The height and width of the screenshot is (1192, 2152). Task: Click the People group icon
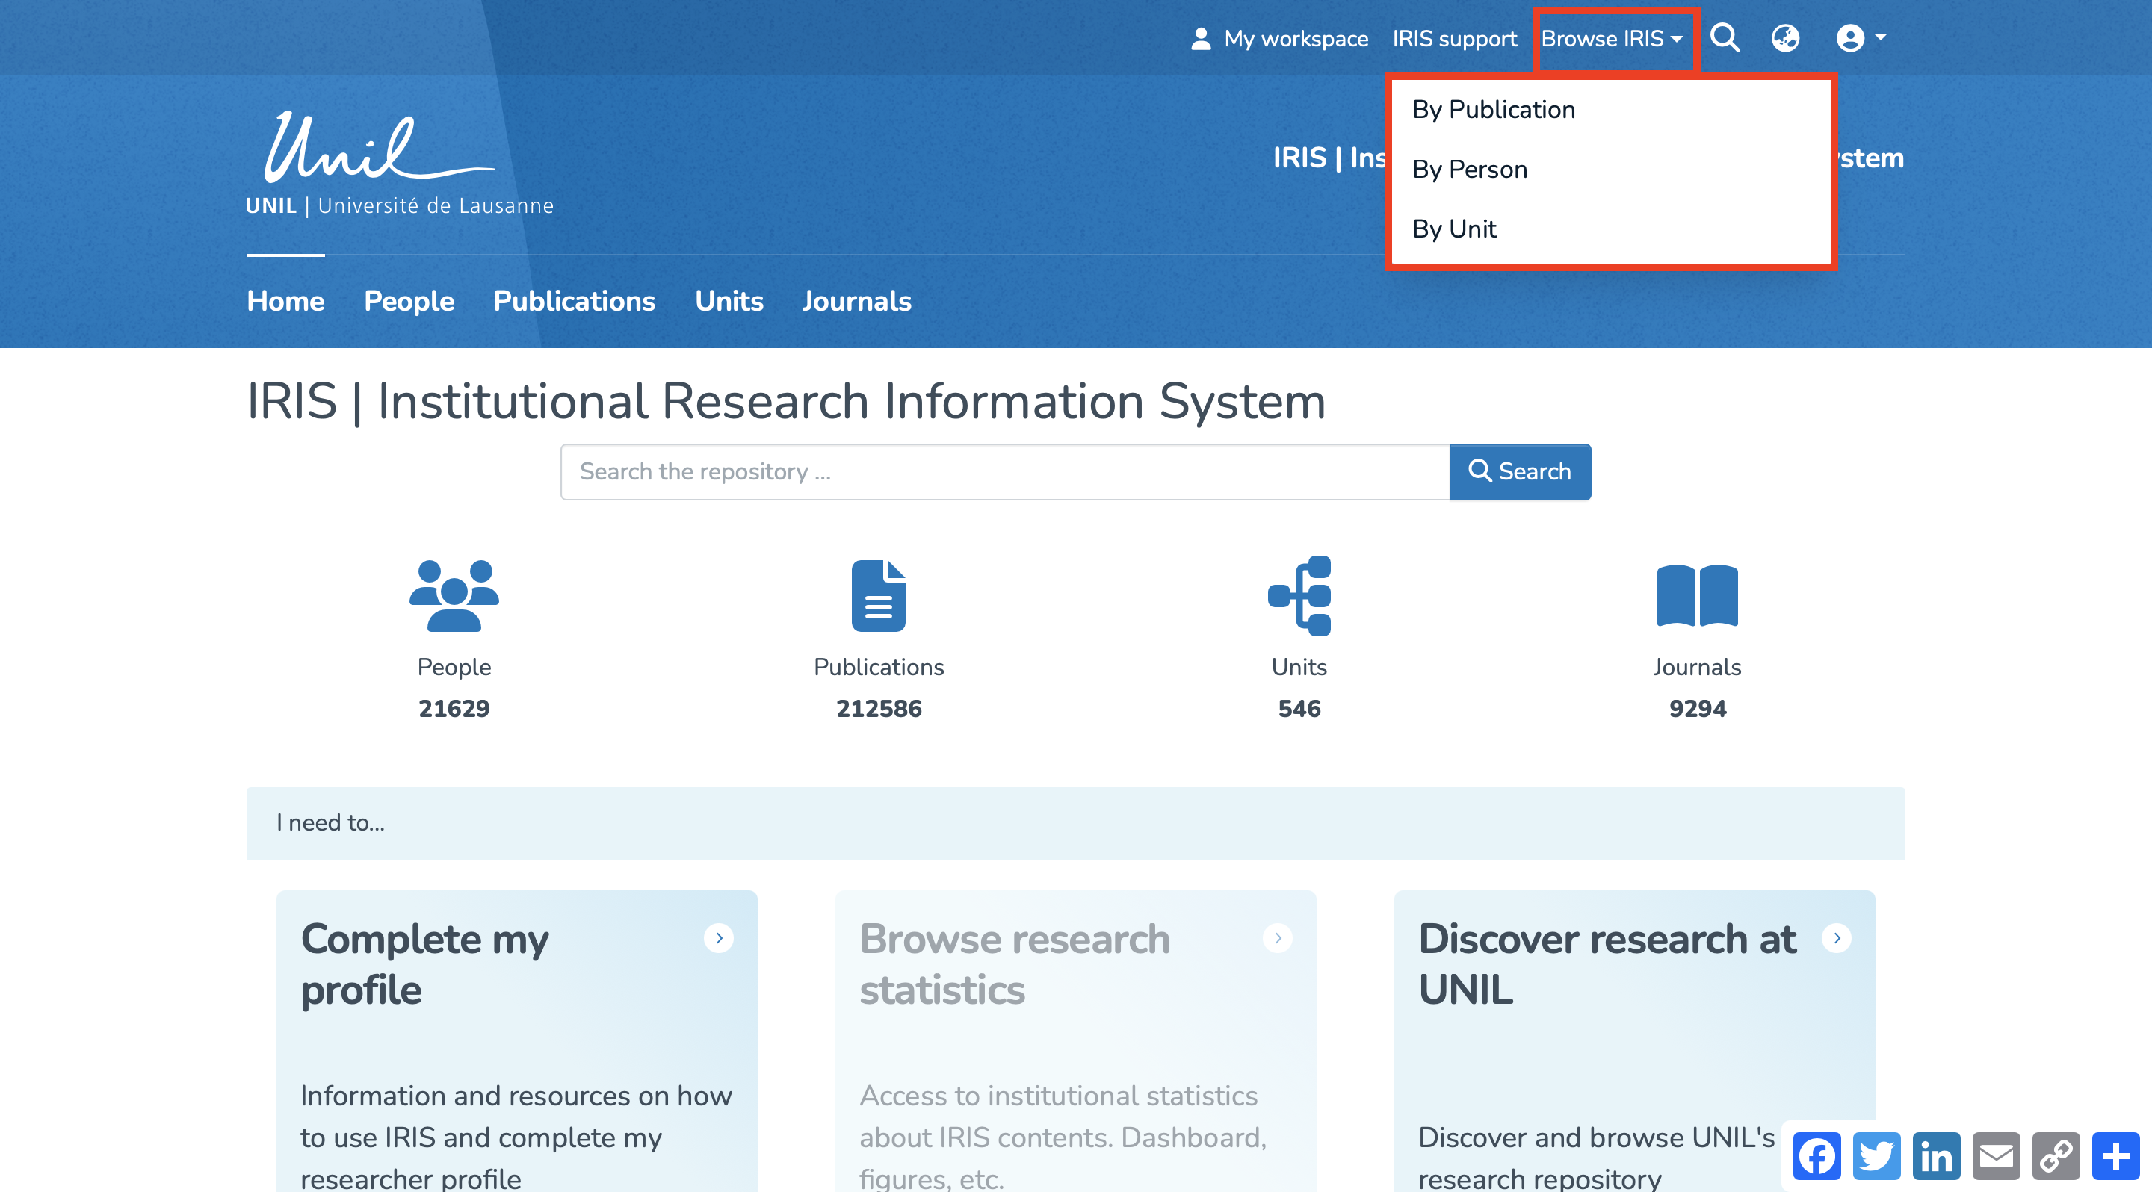click(x=454, y=595)
